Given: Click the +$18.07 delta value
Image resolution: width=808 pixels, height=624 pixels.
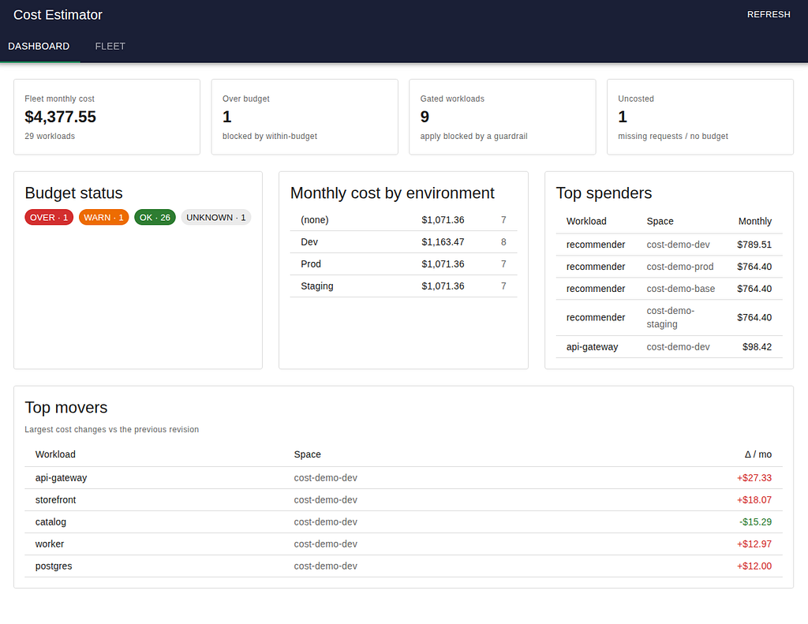Looking at the screenshot, I should 754,500.
